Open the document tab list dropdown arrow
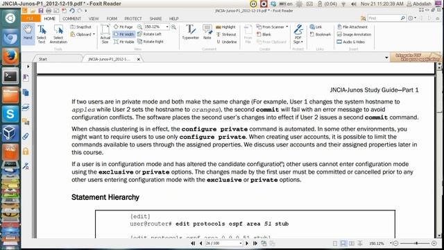The height and width of the screenshot is (250, 444). point(386,58)
